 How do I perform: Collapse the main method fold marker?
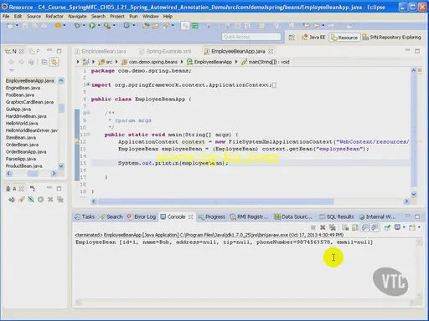coord(88,135)
